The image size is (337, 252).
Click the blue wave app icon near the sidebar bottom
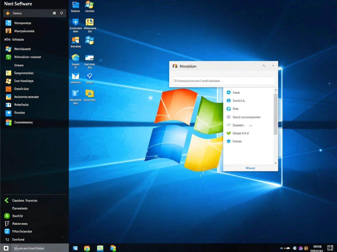point(7,231)
